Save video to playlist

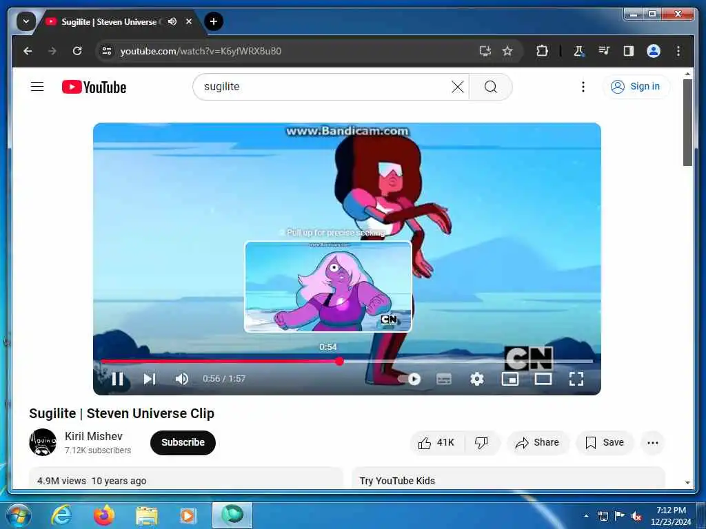tap(604, 443)
